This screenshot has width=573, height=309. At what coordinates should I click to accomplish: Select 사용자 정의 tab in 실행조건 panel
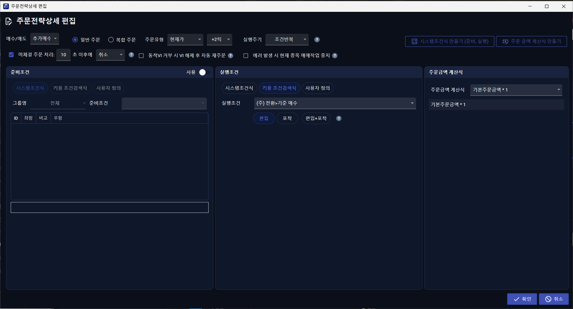tap(318, 88)
